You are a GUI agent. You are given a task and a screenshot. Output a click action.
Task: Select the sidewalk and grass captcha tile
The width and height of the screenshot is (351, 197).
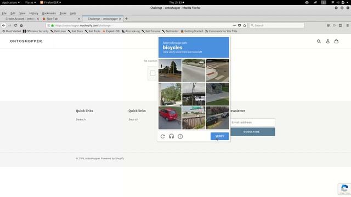click(218, 94)
